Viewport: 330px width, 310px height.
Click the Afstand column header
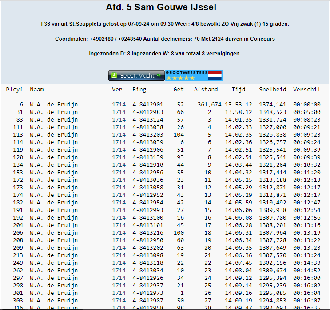coord(206,90)
